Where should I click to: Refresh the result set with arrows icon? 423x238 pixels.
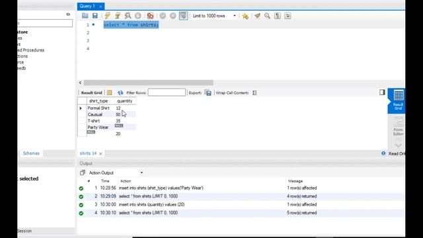click(x=120, y=93)
